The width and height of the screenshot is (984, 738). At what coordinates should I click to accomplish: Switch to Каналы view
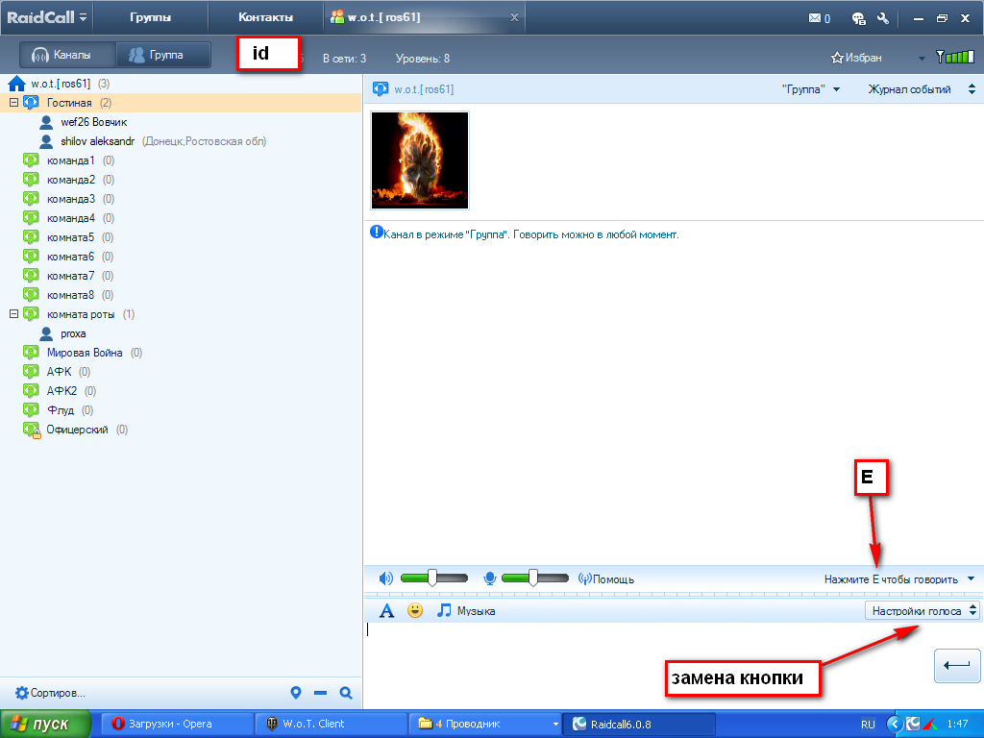tap(67, 55)
